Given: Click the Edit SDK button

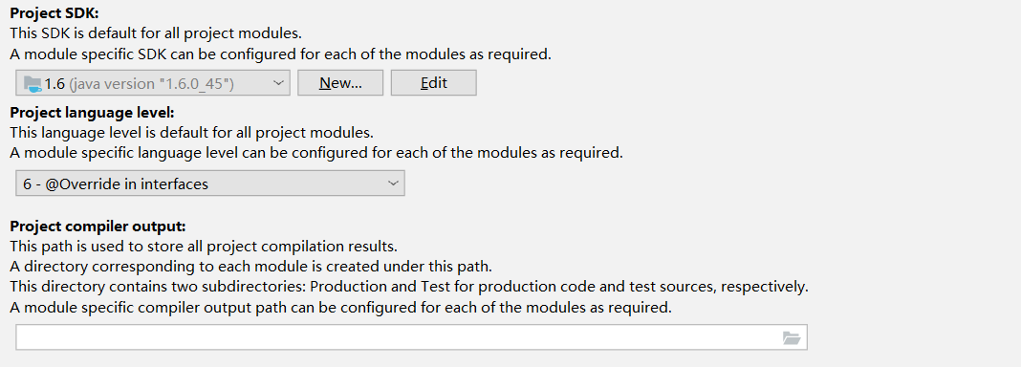Looking at the screenshot, I should pos(434,83).
